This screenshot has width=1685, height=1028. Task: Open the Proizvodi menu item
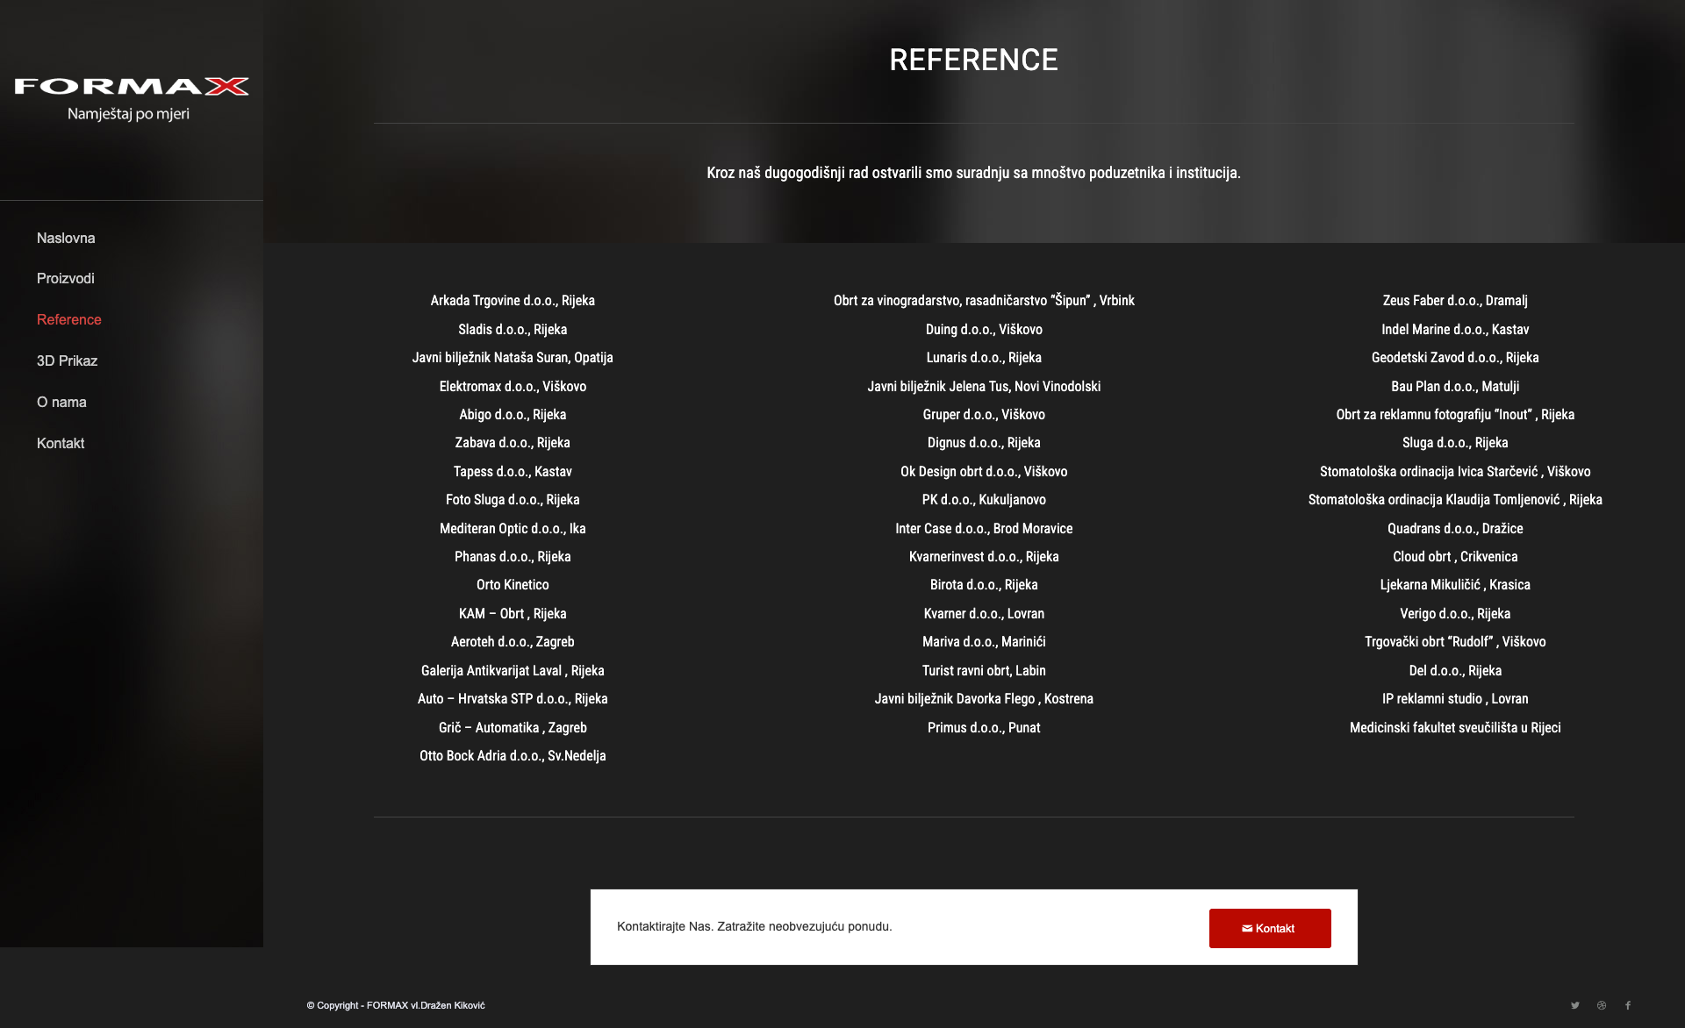pos(66,278)
